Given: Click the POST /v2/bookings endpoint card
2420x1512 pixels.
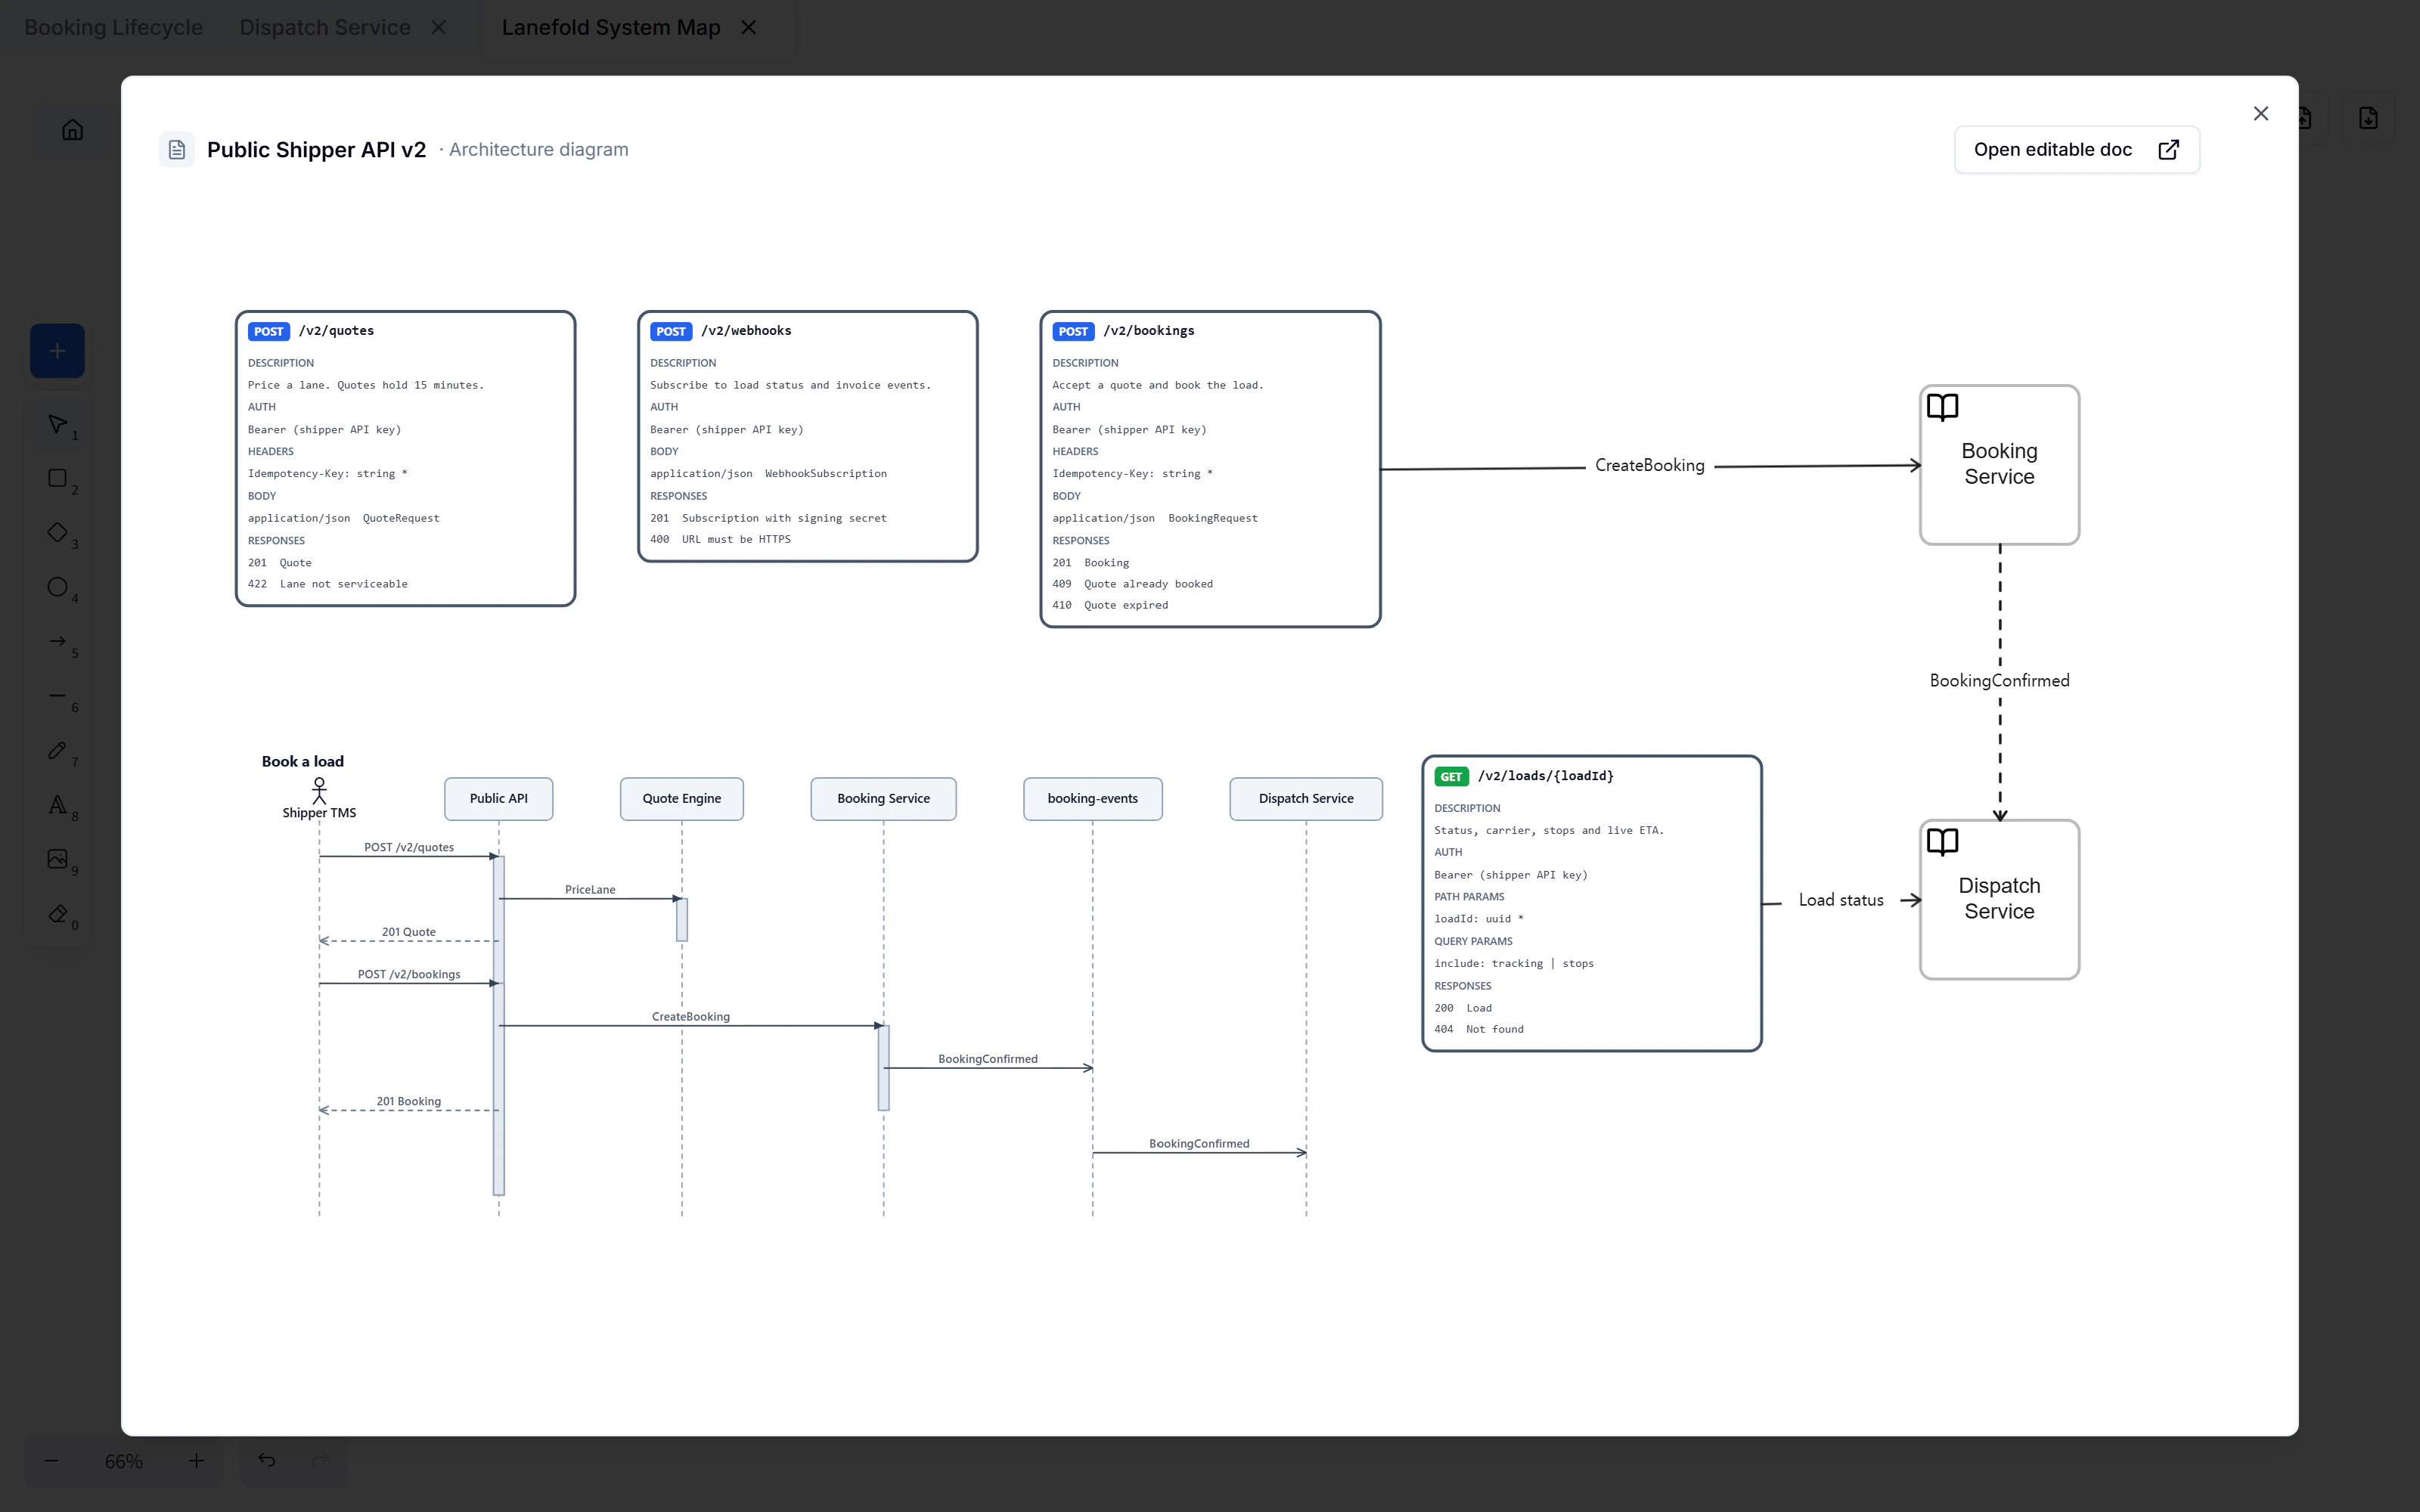Looking at the screenshot, I should click(1210, 469).
